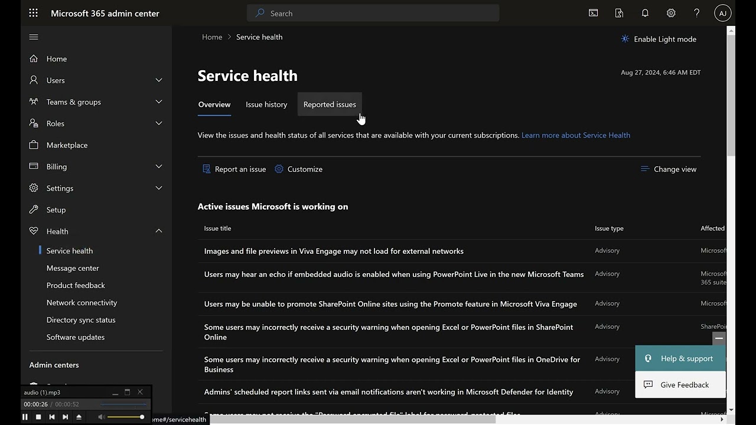Skip to previous track in audio player
This screenshot has width=756, height=425.
52,417
